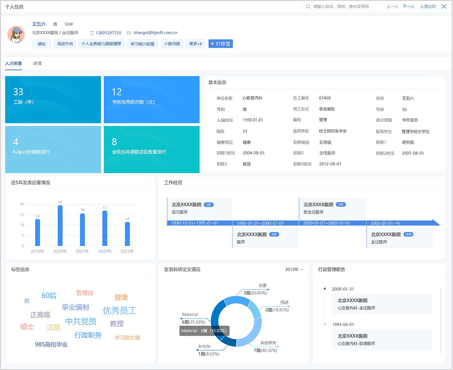Click the 考核优秀的次数 12 card
453x370 pixels.
152,100
